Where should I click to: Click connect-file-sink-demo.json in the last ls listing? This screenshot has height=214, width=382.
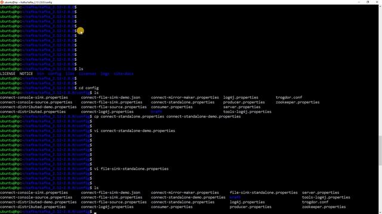pyautogui.click(x=110, y=193)
